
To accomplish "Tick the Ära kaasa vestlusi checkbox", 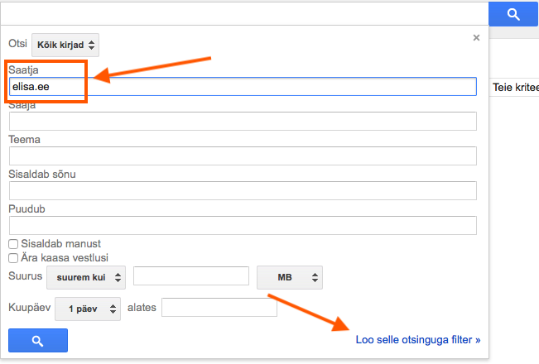I will click(13, 258).
